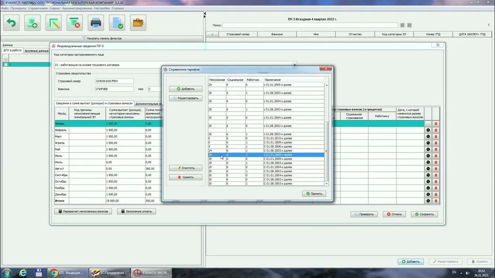Open the Windows Start menu
Screen dimensions: 495x278
click(7, 273)
